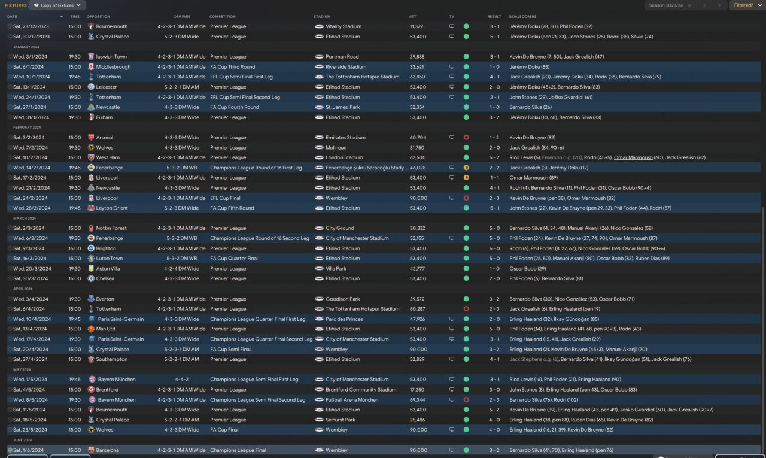Click the Fußball Arena München stadium name
Viewport: 766px width, 458px height.
click(352, 400)
